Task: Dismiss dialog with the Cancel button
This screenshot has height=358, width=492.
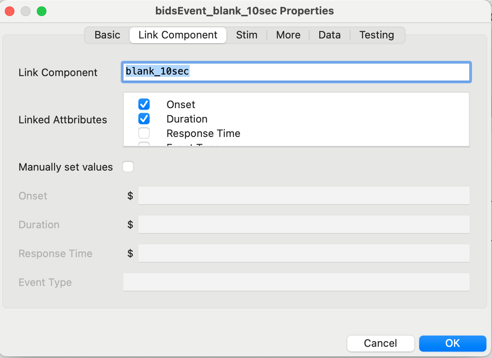Action: point(380,343)
